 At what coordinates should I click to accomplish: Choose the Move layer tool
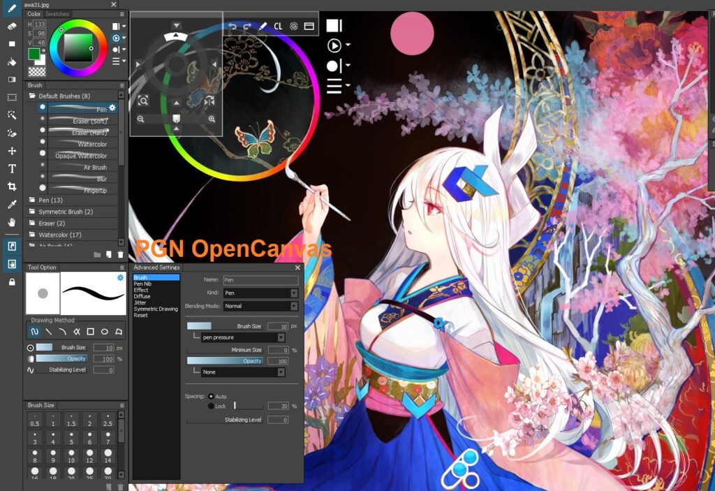point(12,151)
